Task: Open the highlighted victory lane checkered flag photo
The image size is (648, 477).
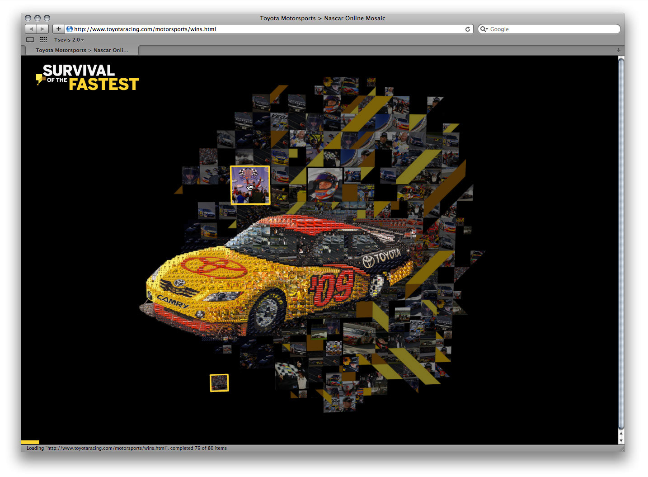Action: pyautogui.click(x=250, y=185)
